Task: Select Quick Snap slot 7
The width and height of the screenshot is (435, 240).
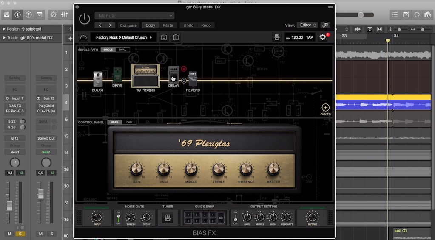Action: tap(205, 221)
